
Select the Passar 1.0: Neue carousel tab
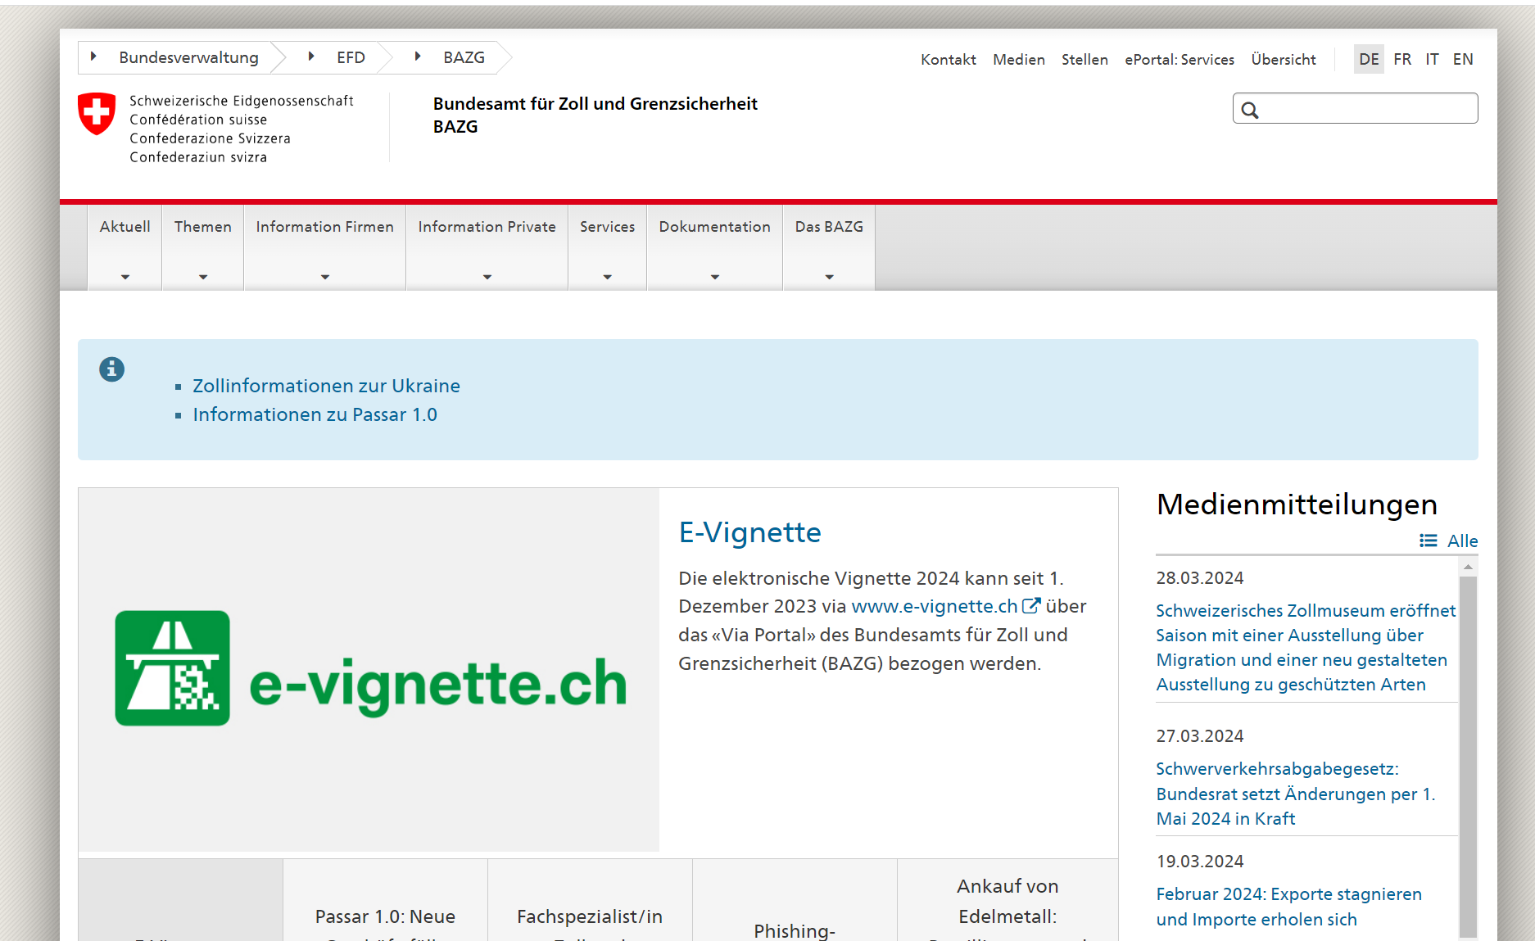point(385,901)
